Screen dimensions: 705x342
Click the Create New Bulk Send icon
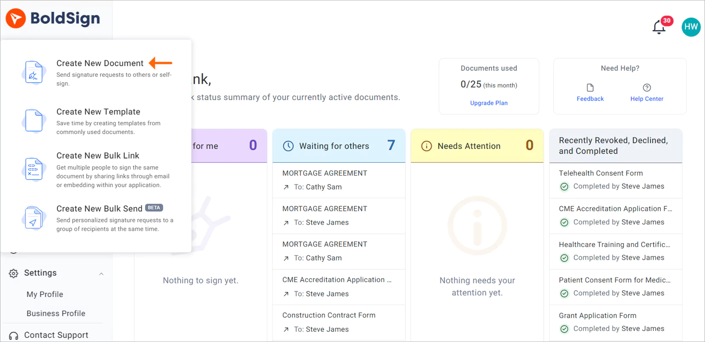pos(34,218)
